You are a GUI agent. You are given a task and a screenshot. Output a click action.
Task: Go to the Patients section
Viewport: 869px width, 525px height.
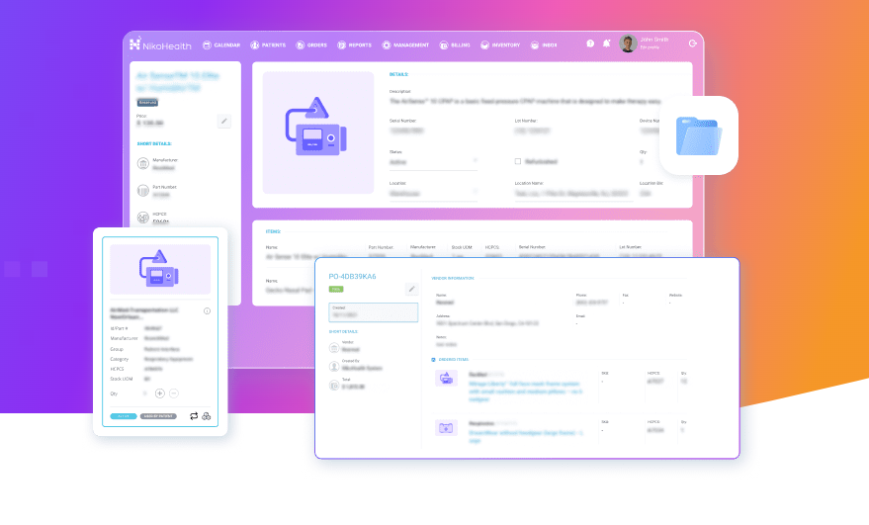[269, 44]
